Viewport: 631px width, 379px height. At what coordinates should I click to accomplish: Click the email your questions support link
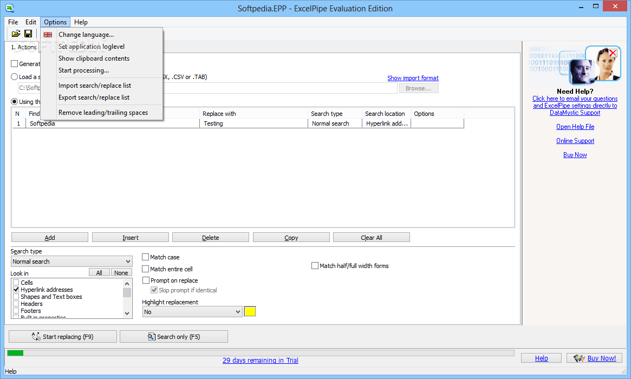(x=575, y=106)
